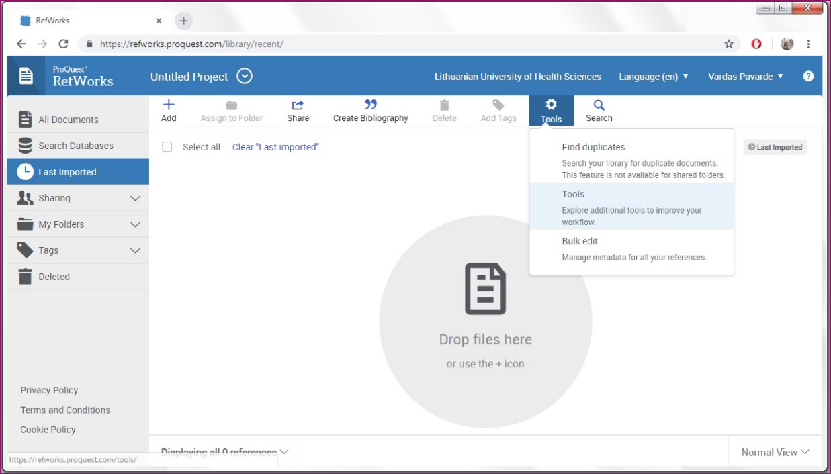The image size is (831, 474).
Task: Open the help question mark icon
Action: [808, 77]
